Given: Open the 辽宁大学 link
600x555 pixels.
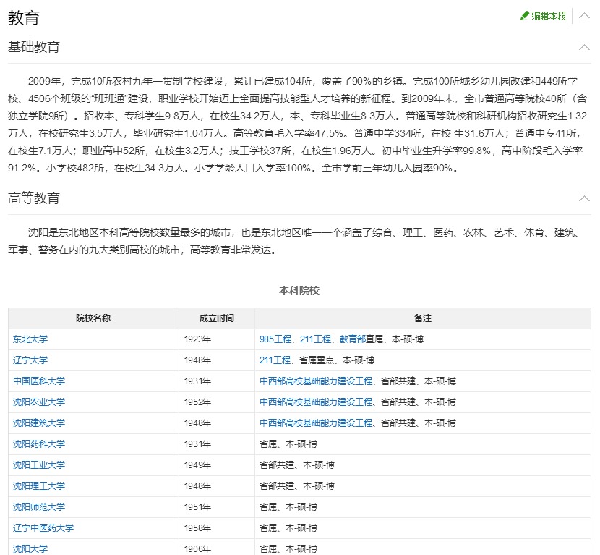Looking at the screenshot, I should (30, 360).
